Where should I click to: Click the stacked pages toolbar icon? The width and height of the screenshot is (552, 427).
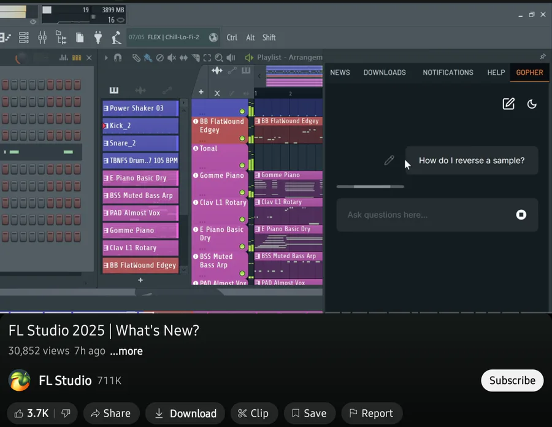[80, 37]
